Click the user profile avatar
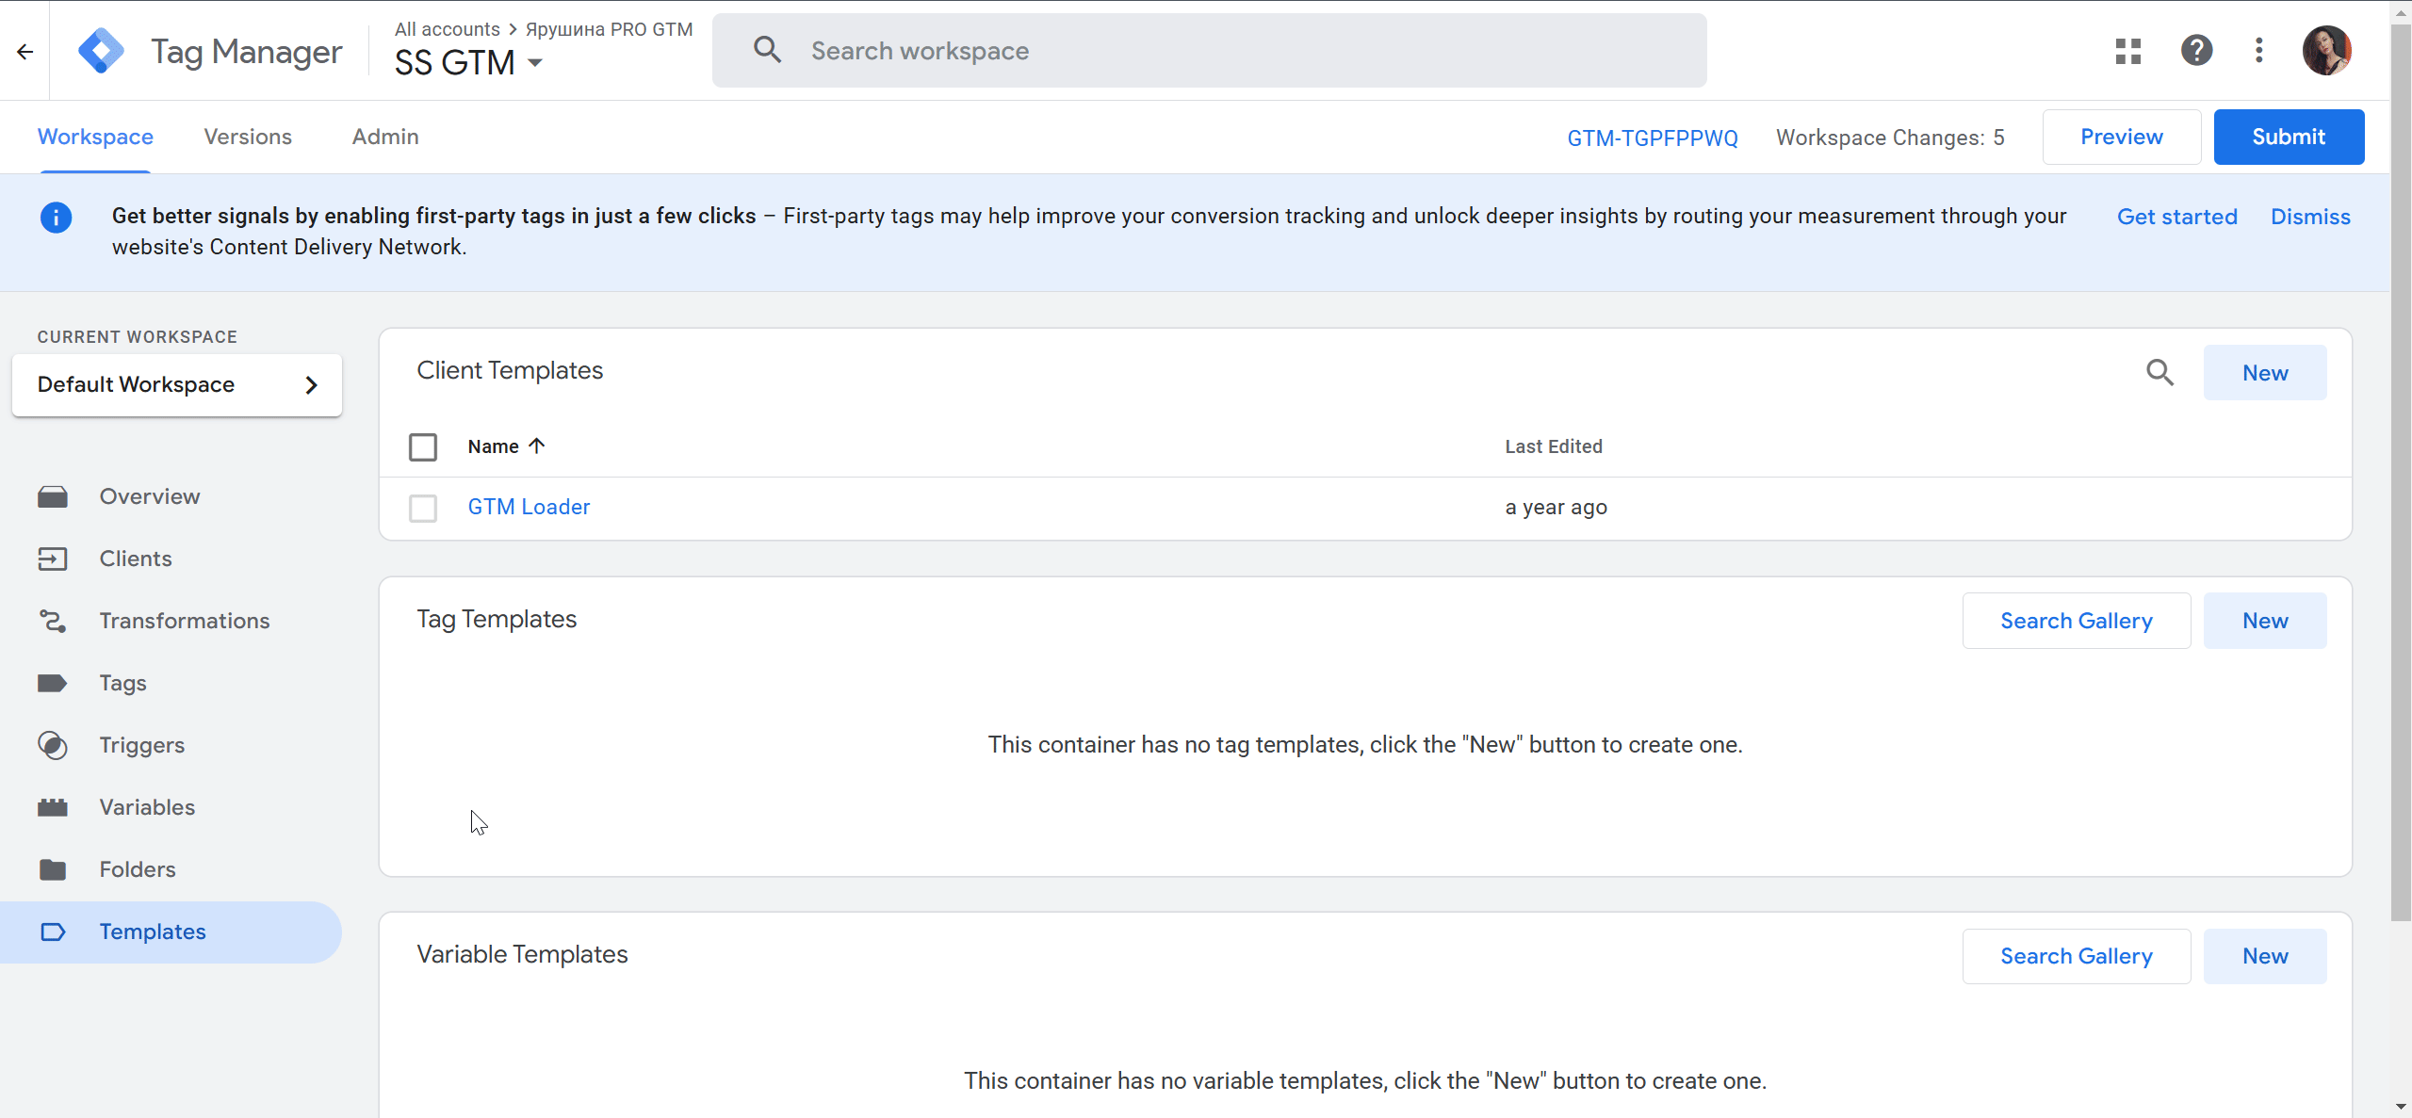 2327,50
